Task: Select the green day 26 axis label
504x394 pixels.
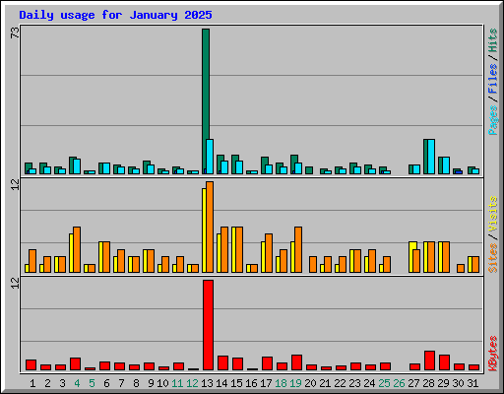Action: point(399,383)
